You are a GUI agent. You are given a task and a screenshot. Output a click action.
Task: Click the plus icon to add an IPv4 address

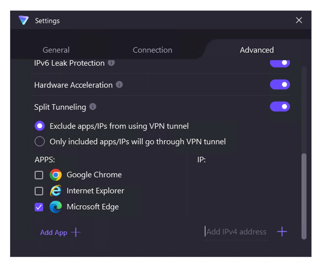pos(282,232)
